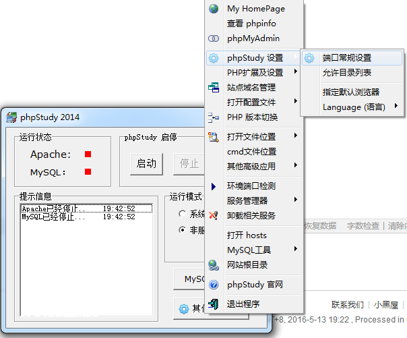Expand the 其他高级应用 submenu arrow

coord(296,165)
